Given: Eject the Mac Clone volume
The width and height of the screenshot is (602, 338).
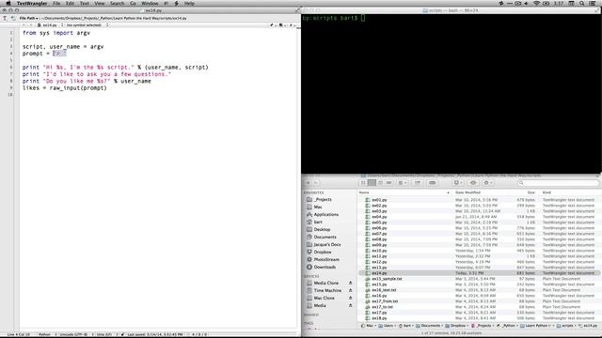Looking at the screenshot, I should [351, 298].
